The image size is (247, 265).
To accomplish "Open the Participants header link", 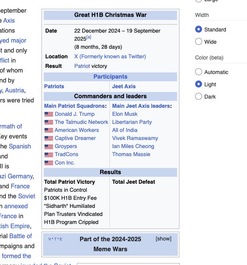I will tap(110, 77).
